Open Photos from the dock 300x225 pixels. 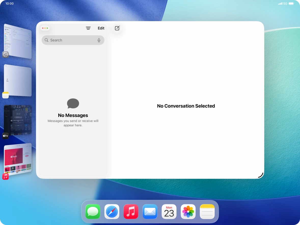pos(188,211)
